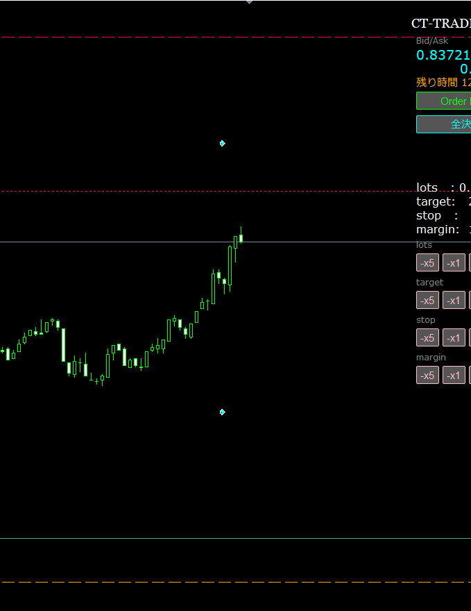Click the white 'margin:' value line
471x611 pixels.
tap(443, 230)
